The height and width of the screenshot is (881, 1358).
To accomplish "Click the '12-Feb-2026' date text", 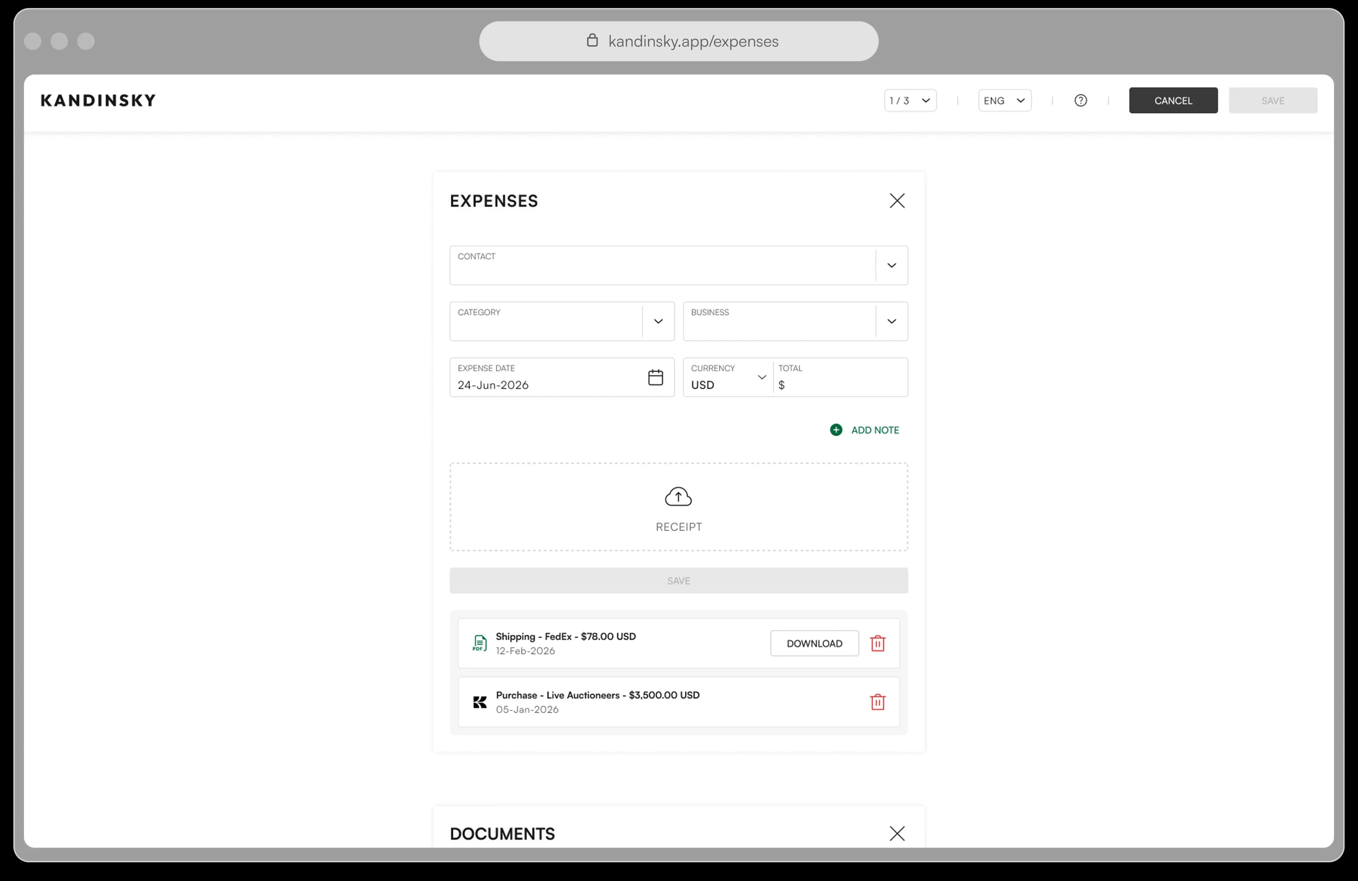I will pyautogui.click(x=525, y=651).
